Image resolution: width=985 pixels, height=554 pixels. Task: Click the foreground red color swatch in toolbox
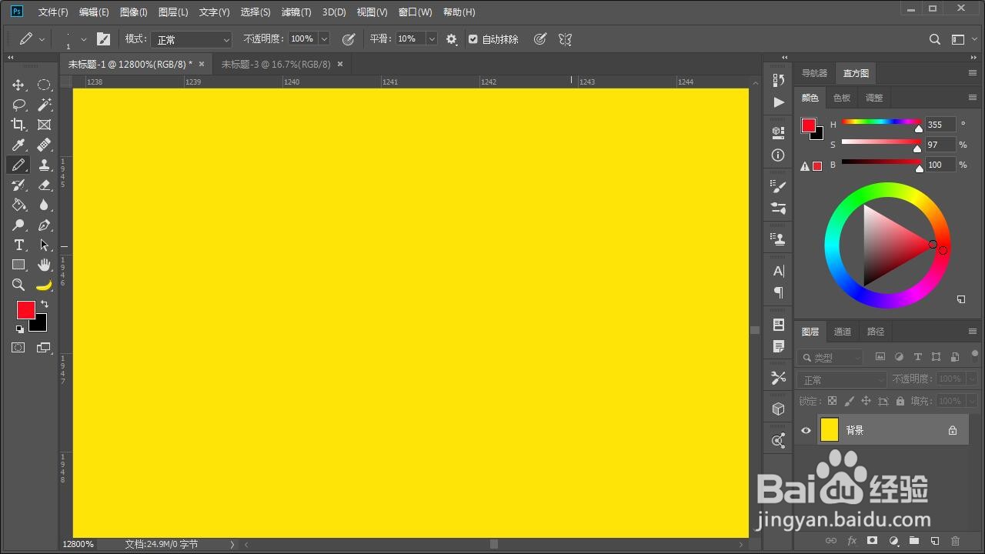coord(25,309)
